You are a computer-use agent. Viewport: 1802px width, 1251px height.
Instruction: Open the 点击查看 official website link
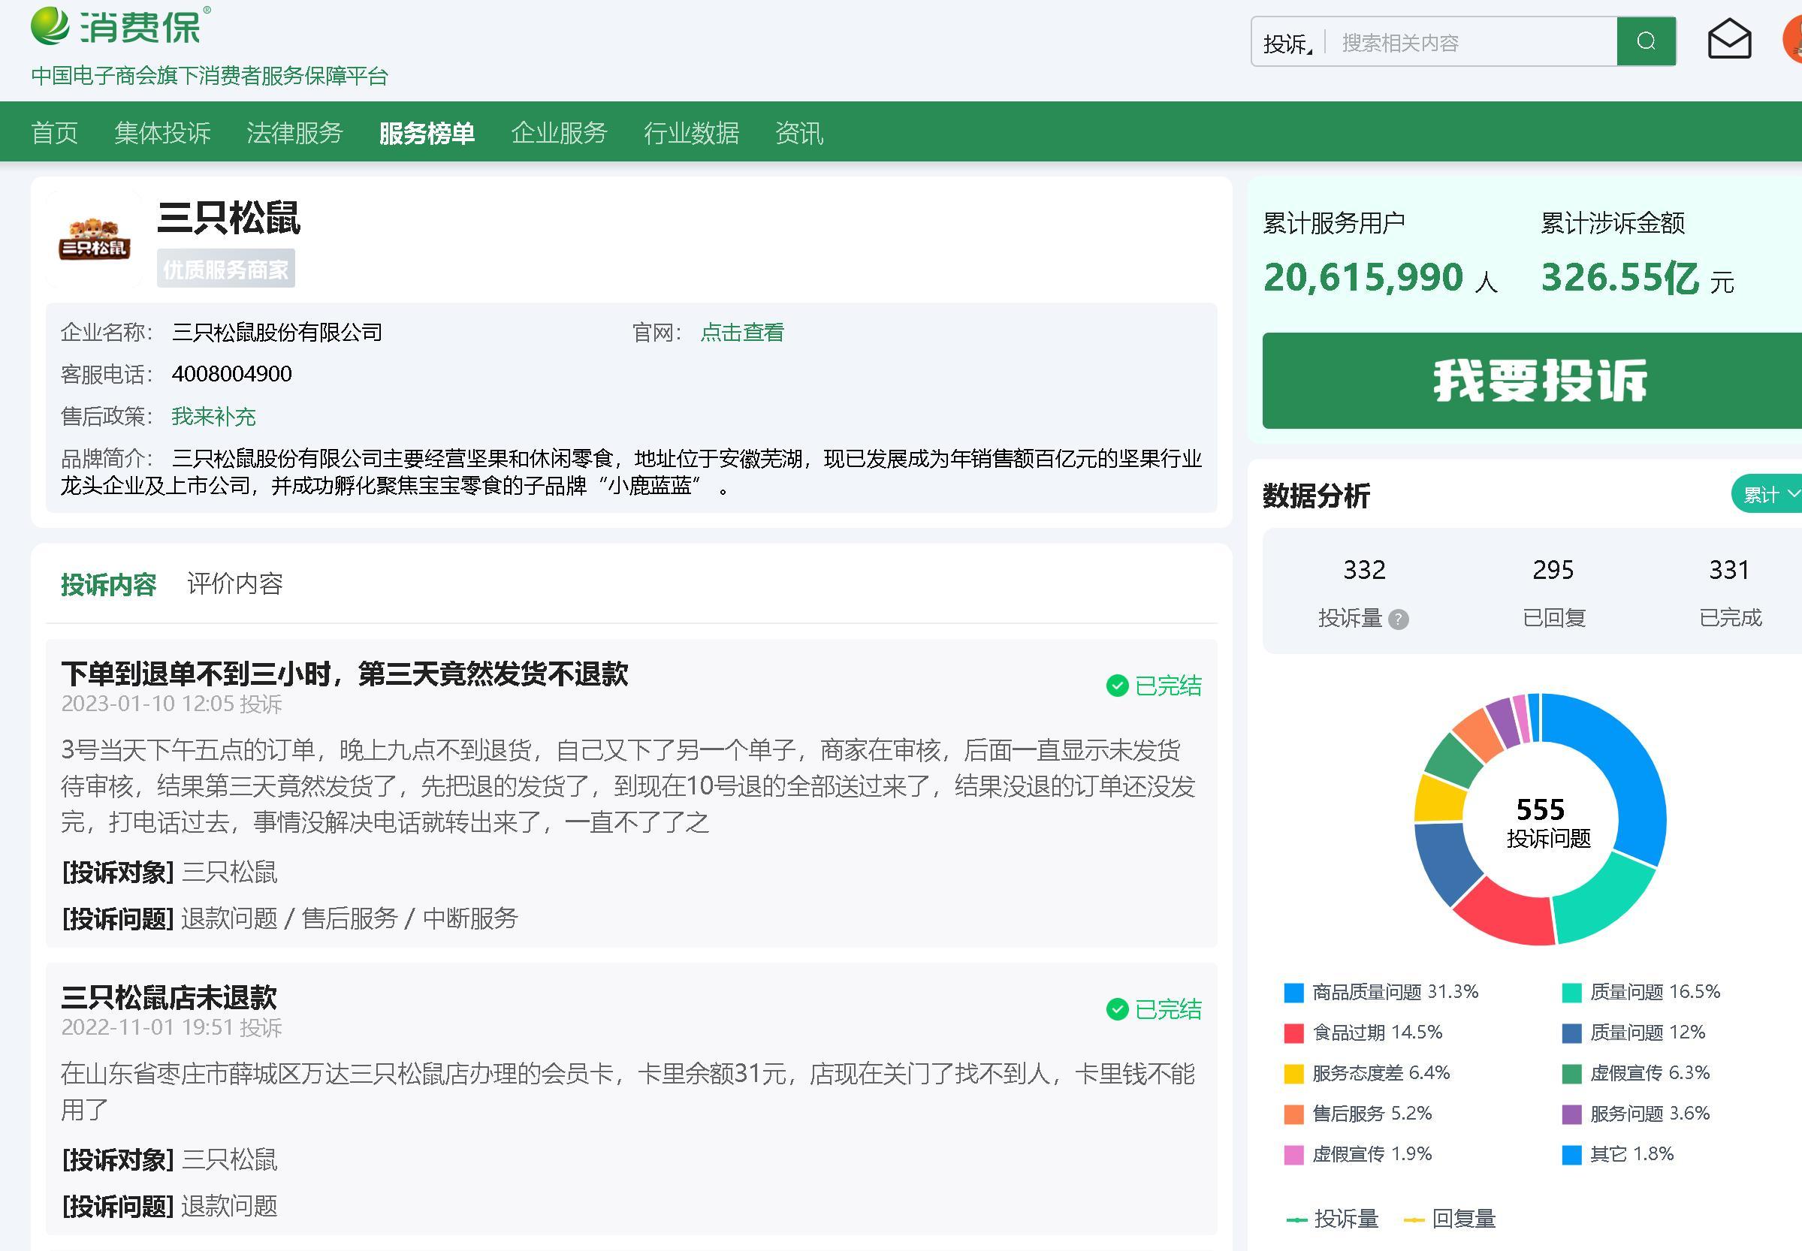coord(741,333)
